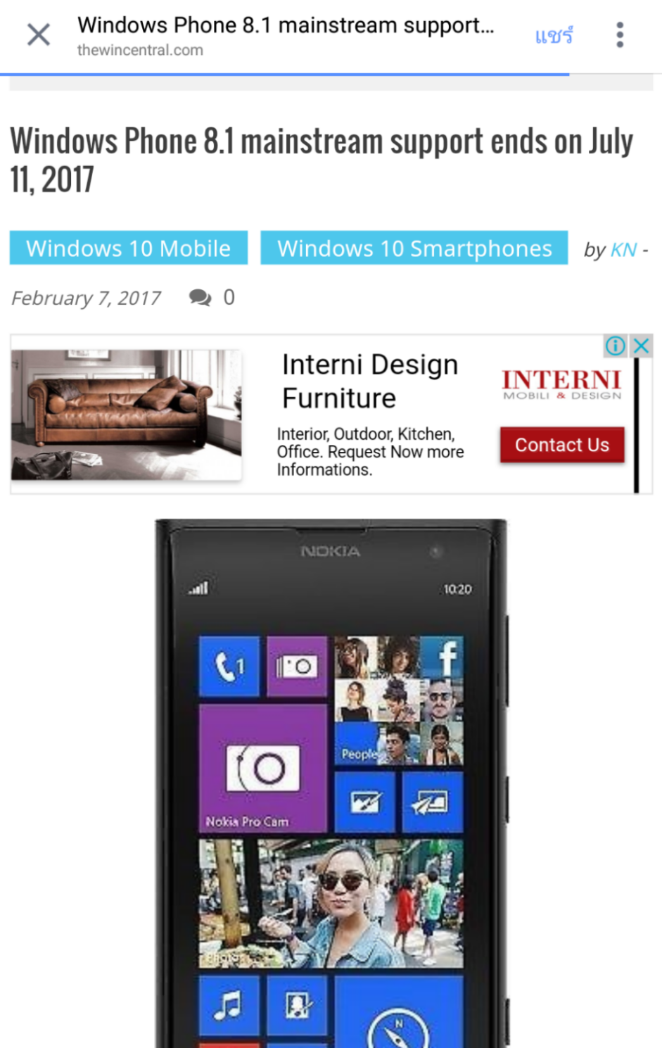The height and width of the screenshot is (1048, 662).
Task: Click the ad info icon
Action: tap(615, 346)
